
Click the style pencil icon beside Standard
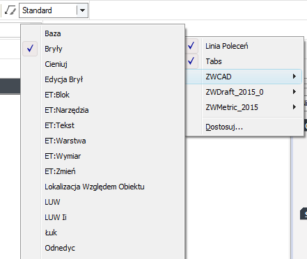10,10
